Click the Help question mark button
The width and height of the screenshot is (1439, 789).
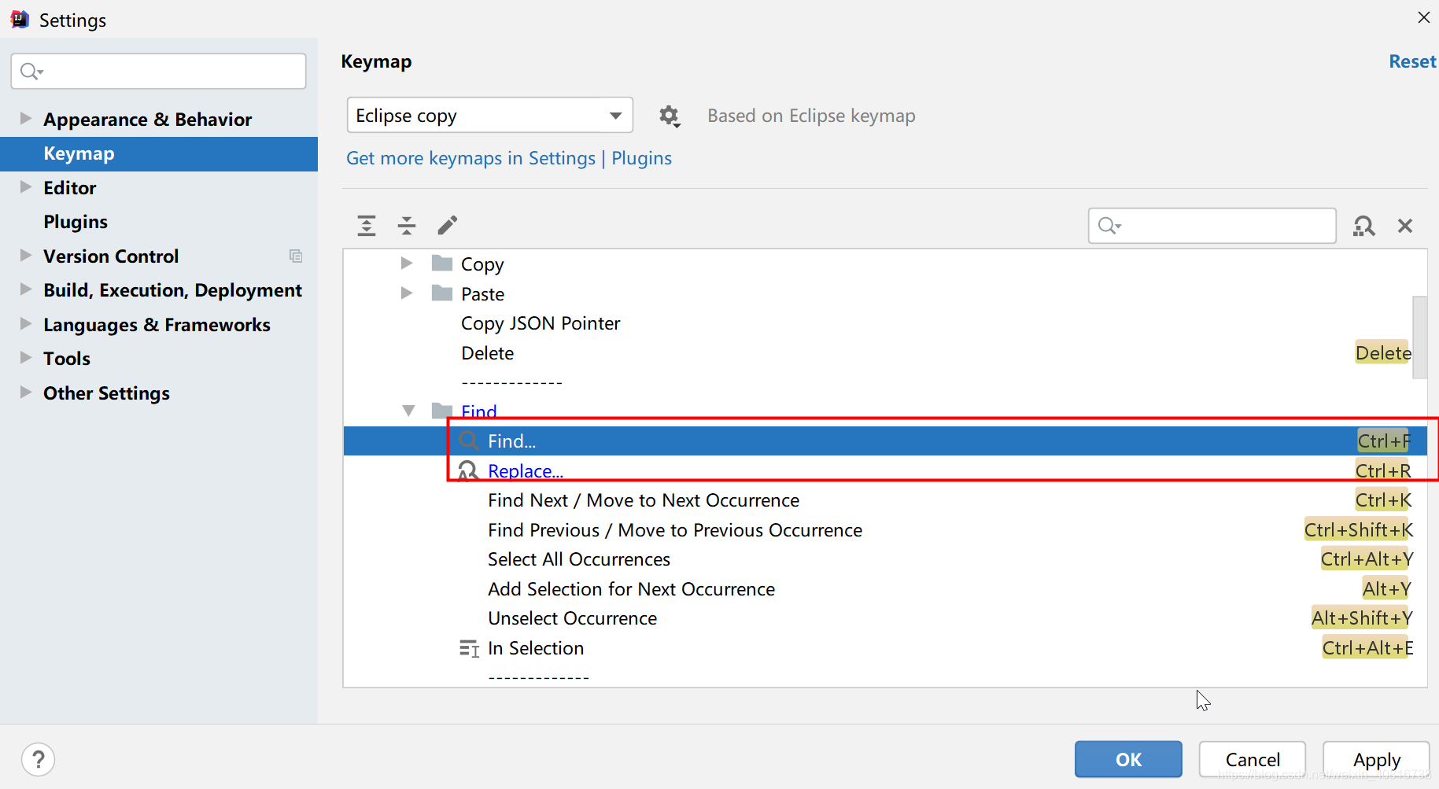(38, 760)
